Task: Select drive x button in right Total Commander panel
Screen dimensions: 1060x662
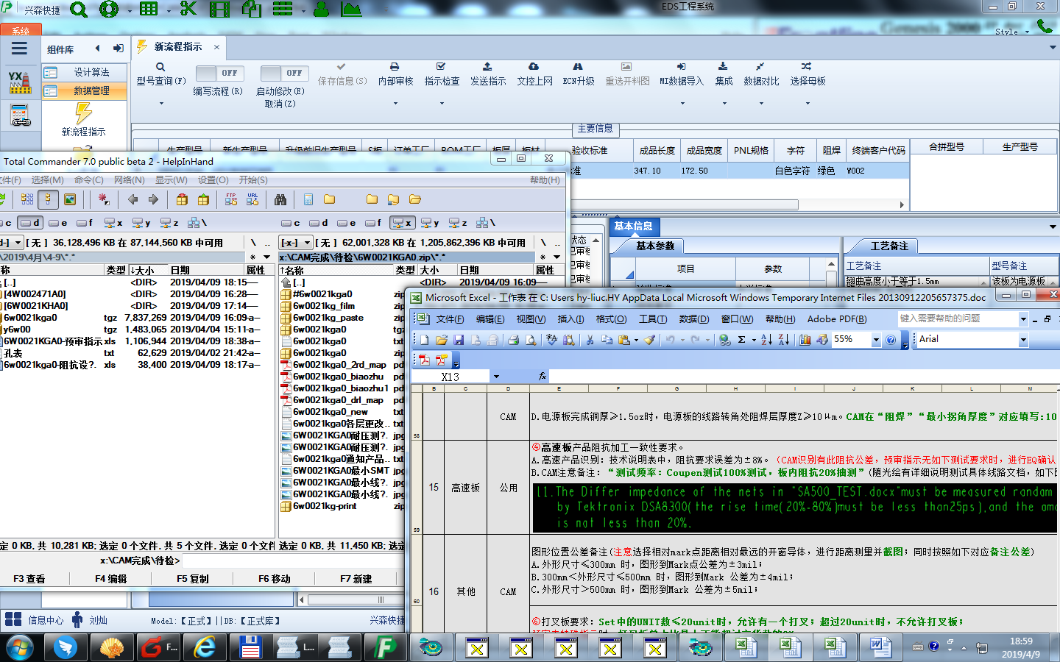Action: (402, 222)
